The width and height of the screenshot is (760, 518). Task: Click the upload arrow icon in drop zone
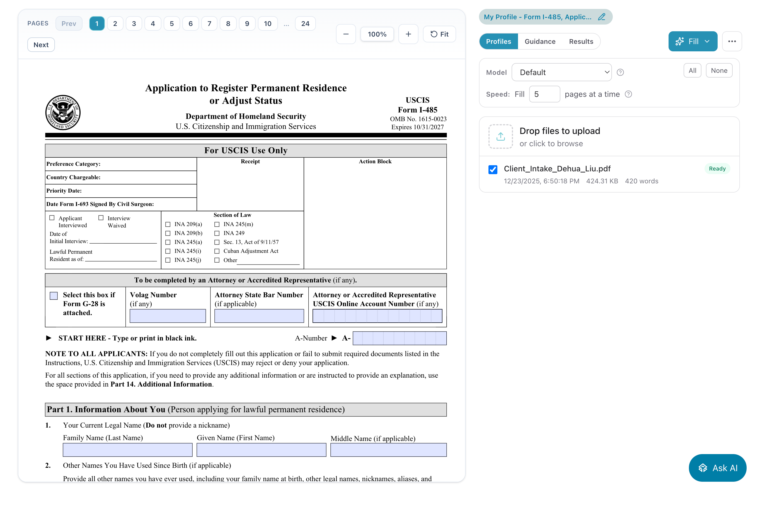[500, 136]
